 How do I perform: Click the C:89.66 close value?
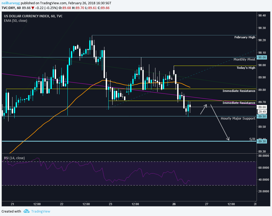[104, 8]
